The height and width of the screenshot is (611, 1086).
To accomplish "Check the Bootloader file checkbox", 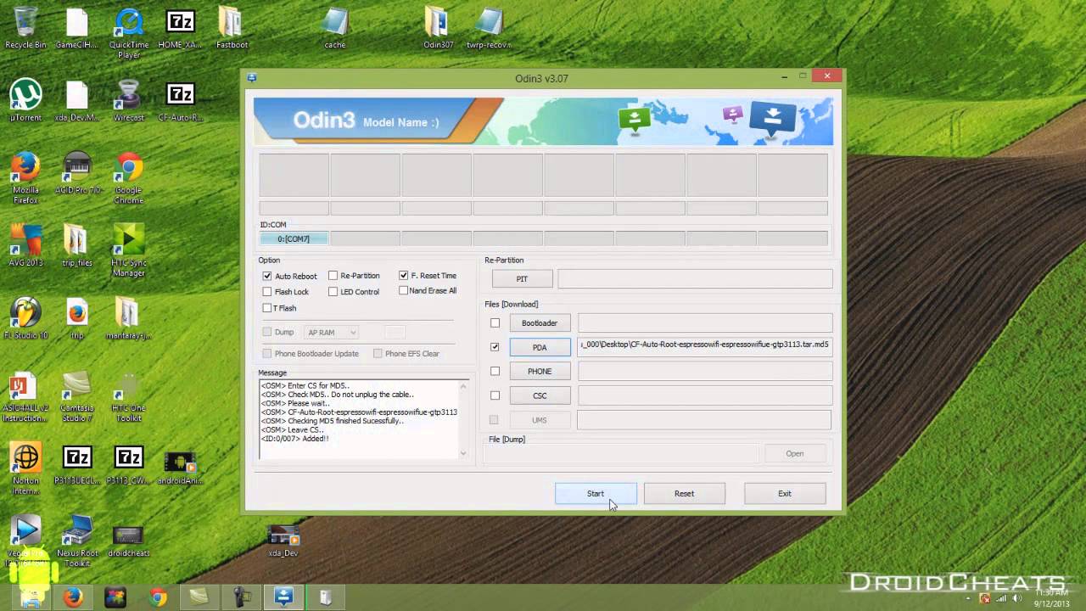I will (495, 322).
